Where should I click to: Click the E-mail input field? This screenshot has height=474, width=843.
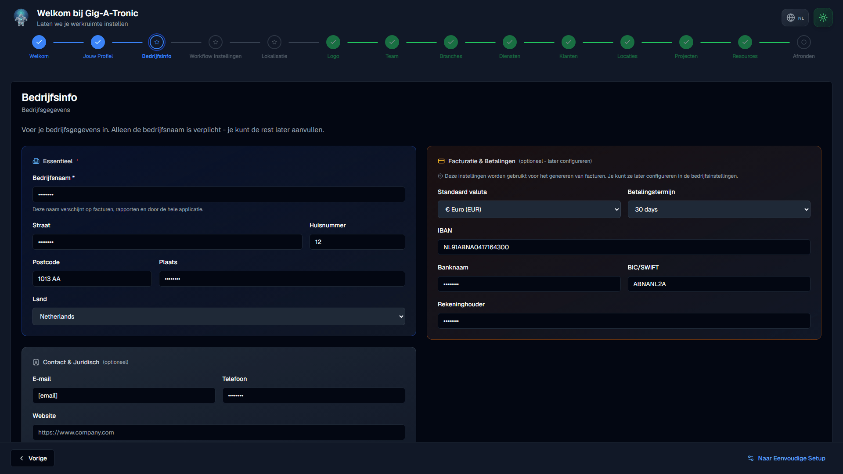tap(124, 395)
